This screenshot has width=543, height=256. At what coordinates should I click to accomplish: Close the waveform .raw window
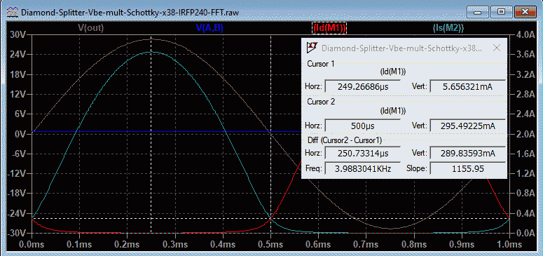(x=525, y=12)
